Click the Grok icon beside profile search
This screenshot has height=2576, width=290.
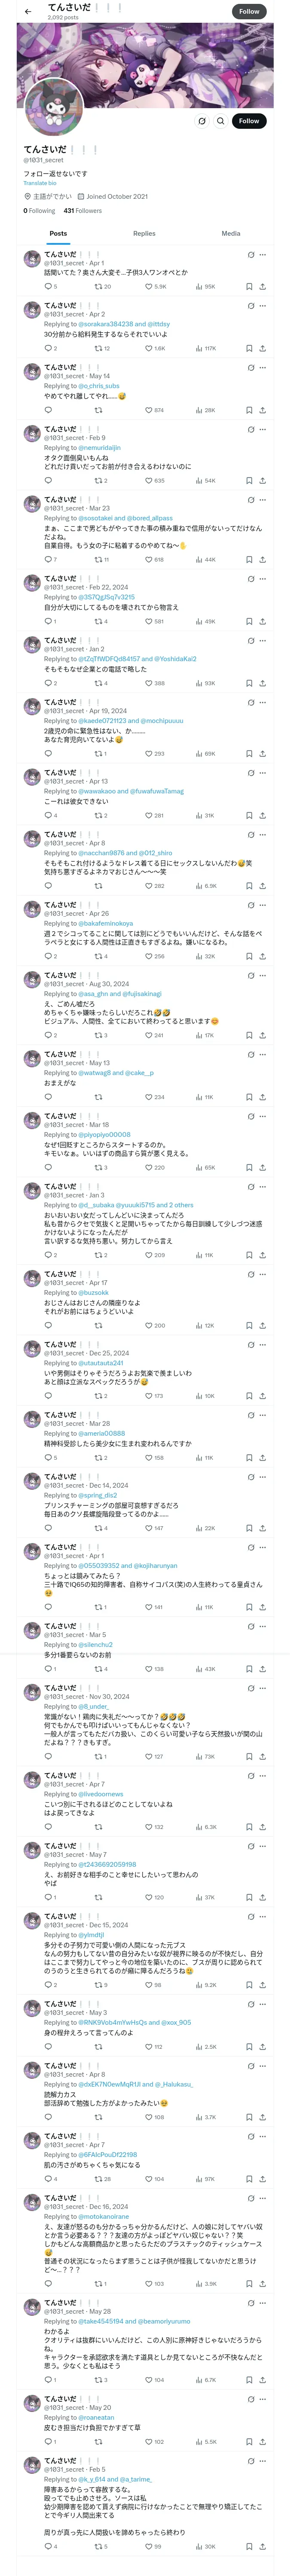pyautogui.click(x=202, y=121)
